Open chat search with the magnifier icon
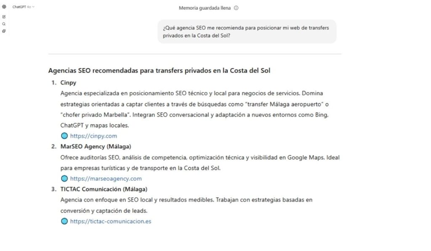 (4, 24)
